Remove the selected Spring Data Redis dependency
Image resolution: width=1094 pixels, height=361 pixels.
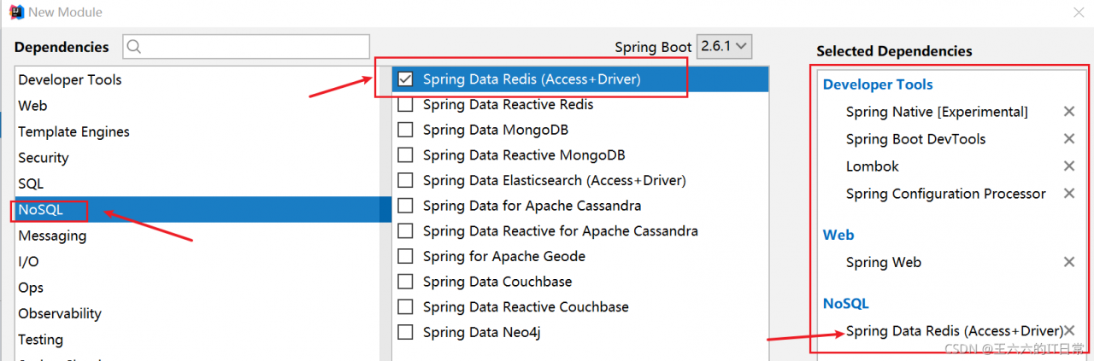tap(1069, 330)
